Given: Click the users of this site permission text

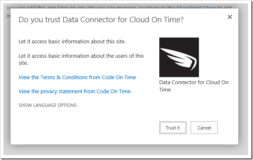Looking at the screenshot, I should 81,59.
